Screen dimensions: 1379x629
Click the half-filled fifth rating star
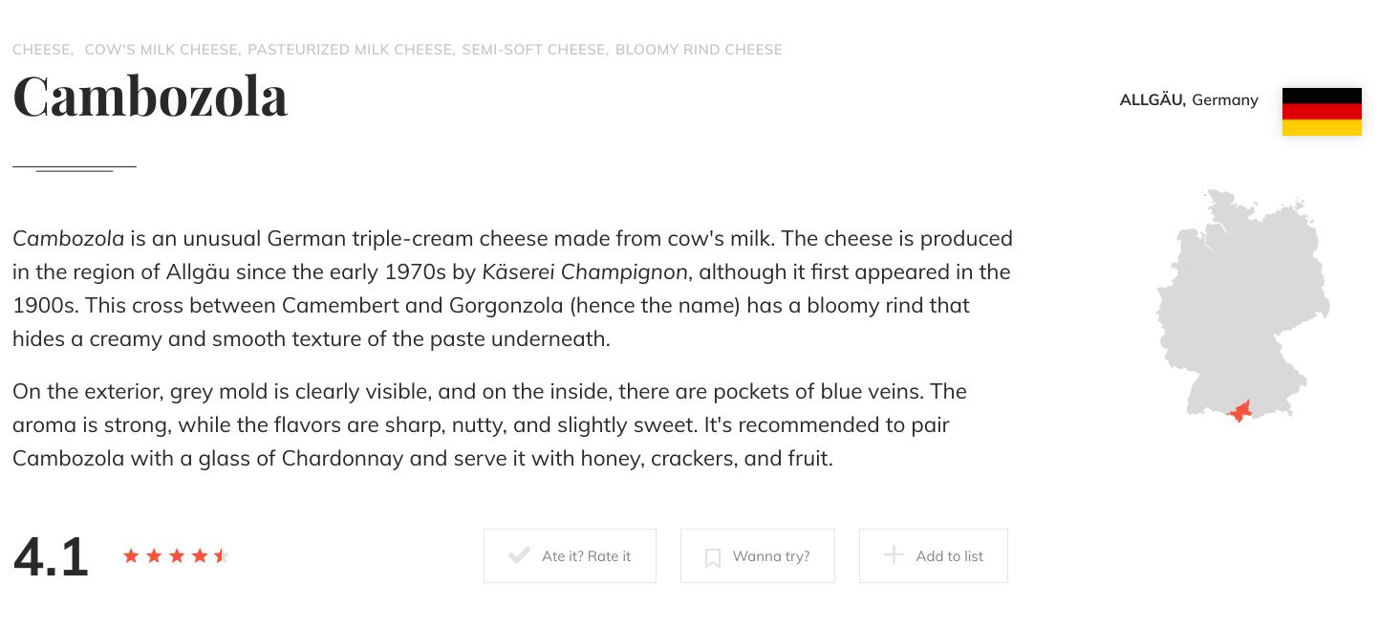[222, 555]
